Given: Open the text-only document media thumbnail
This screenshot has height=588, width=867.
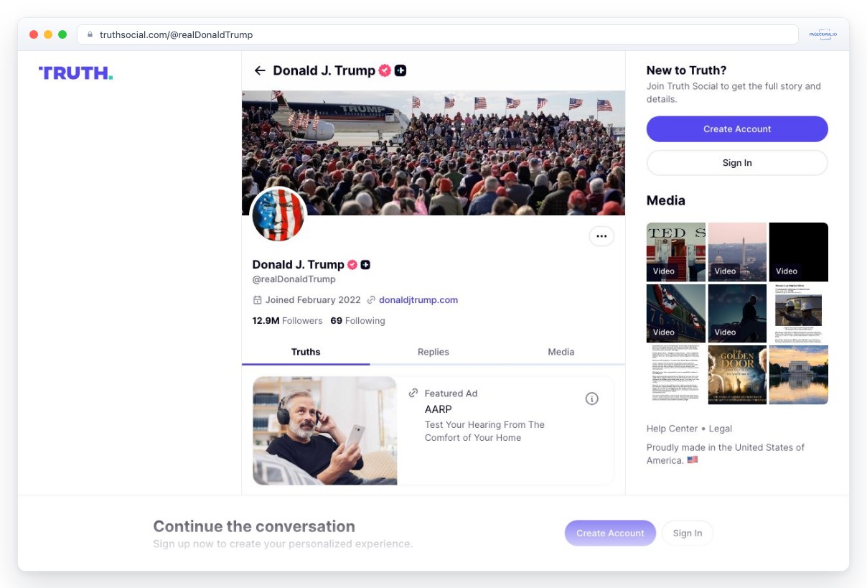Looking at the screenshot, I should (x=676, y=375).
